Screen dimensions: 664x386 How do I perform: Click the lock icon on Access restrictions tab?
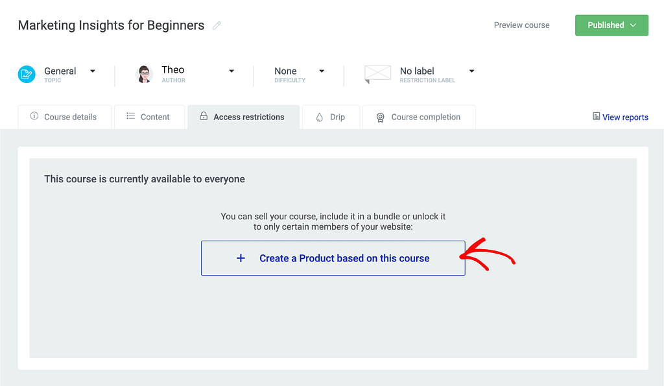pos(204,116)
